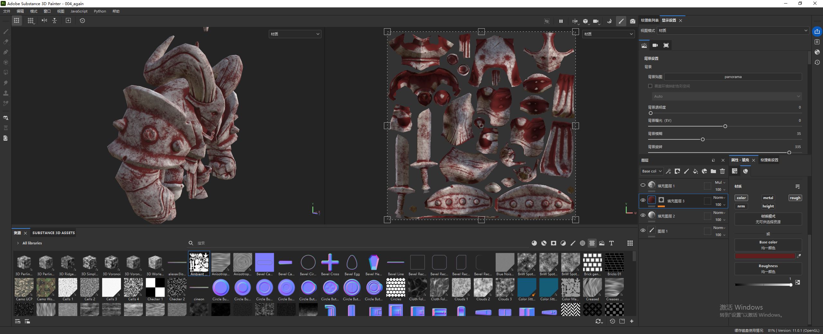Screen dimensions: 823x334
Task: Add a new folder in the layers panel
Action: pyautogui.click(x=713, y=171)
